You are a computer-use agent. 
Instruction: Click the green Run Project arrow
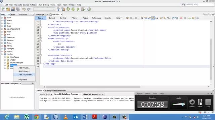[78, 9]
